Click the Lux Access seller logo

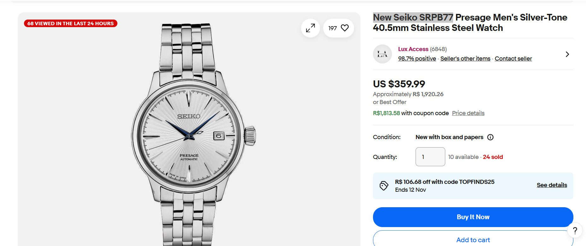(x=382, y=54)
